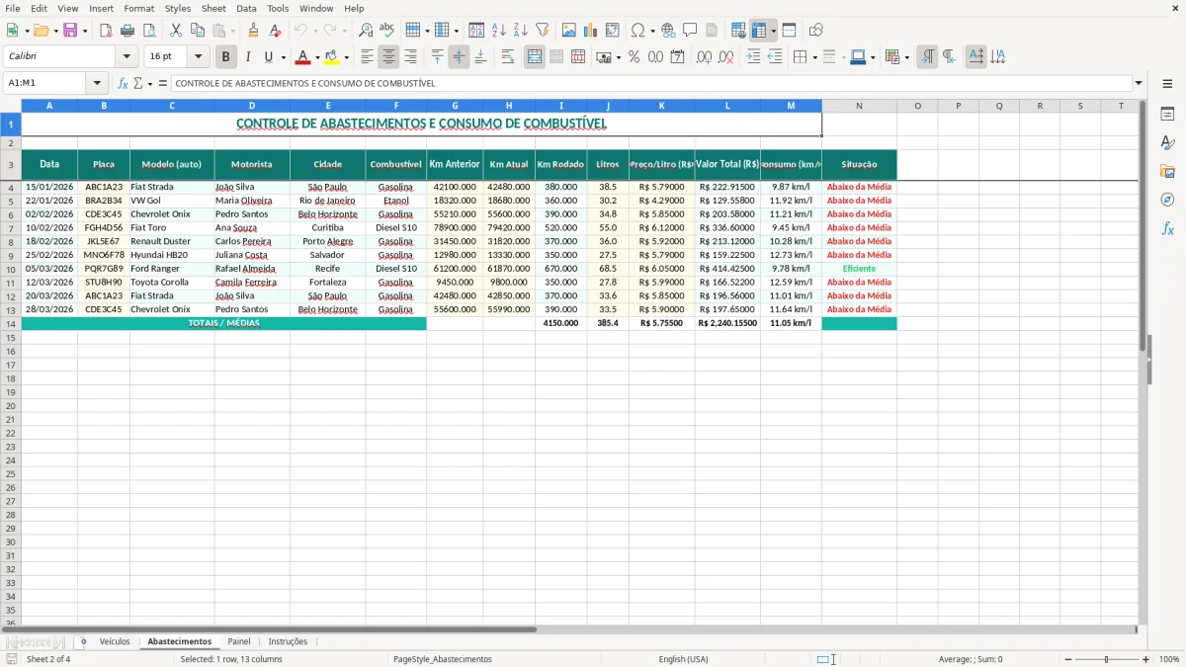Click the zoom slider in the status bar
Viewport: 1186px width, 667px height.
coord(1106,659)
